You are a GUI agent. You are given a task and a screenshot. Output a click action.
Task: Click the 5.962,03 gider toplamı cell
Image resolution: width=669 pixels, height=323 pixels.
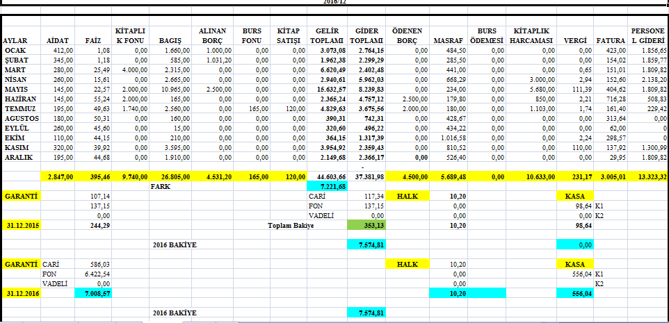pyautogui.click(x=366, y=80)
